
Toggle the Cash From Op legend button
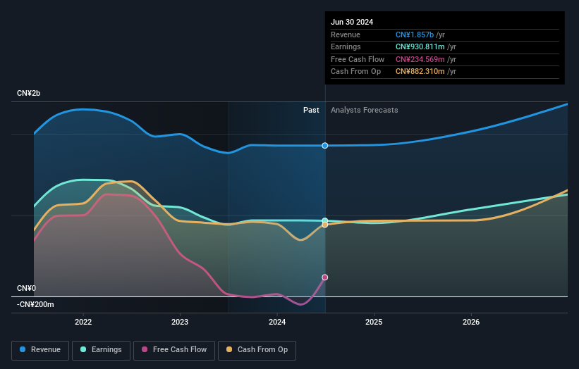[x=257, y=350]
